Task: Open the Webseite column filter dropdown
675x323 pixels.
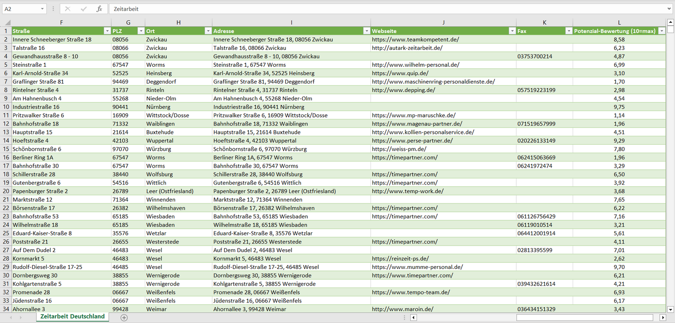Action: click(x=512, y=31)
